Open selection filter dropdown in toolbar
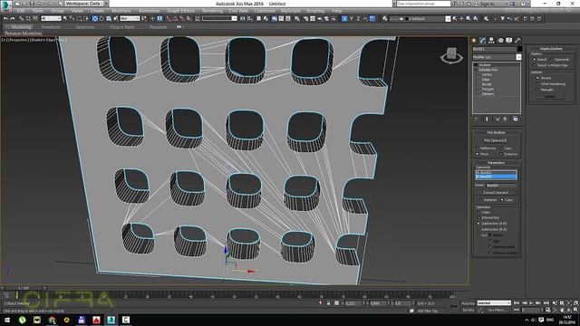Image resolution: width=580 pixels, height=326 pixels. click(52, 18)
